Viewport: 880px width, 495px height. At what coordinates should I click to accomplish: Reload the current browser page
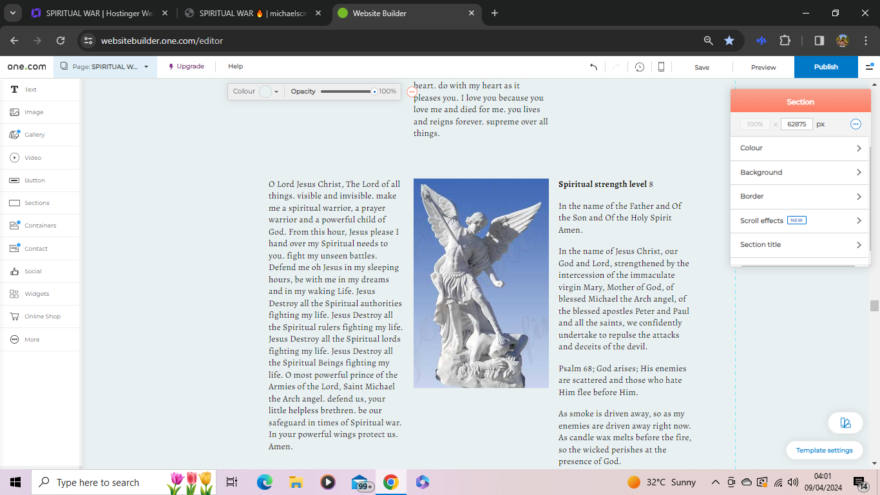pos(61,41)
